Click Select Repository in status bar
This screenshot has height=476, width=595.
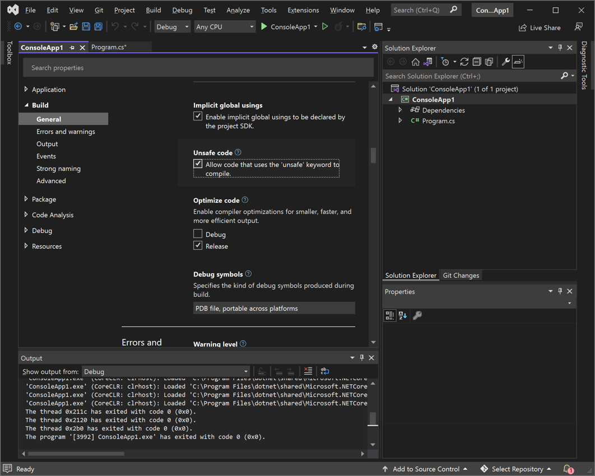[516, 469]
